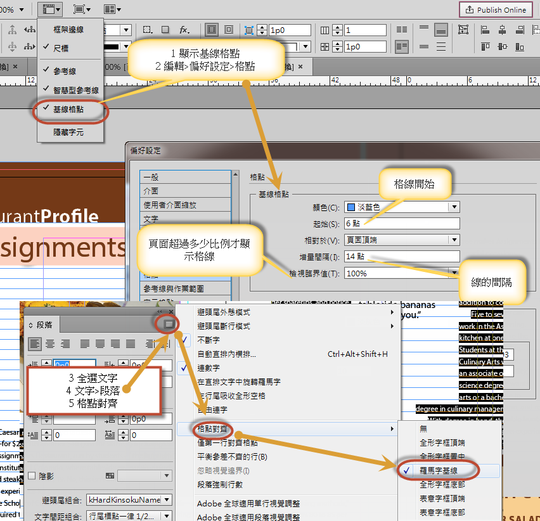Enable 隱藏字元 in the view options menu
The image size is (540, 521).
point(70,132)
